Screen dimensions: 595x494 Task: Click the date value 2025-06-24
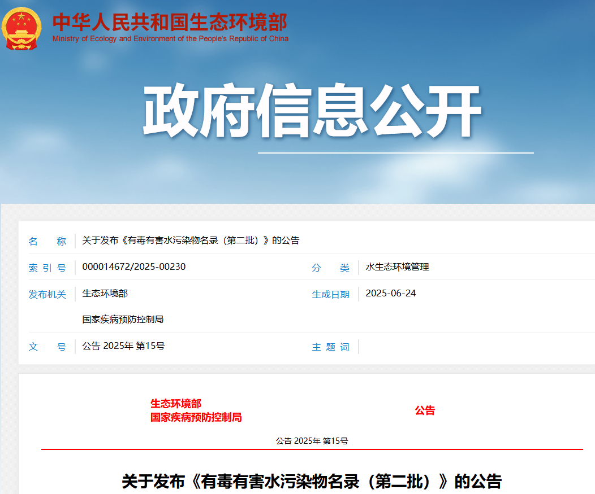point(391,294)
